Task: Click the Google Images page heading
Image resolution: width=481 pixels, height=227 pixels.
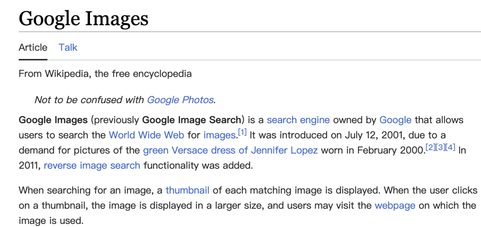Action: pos(83,18)
